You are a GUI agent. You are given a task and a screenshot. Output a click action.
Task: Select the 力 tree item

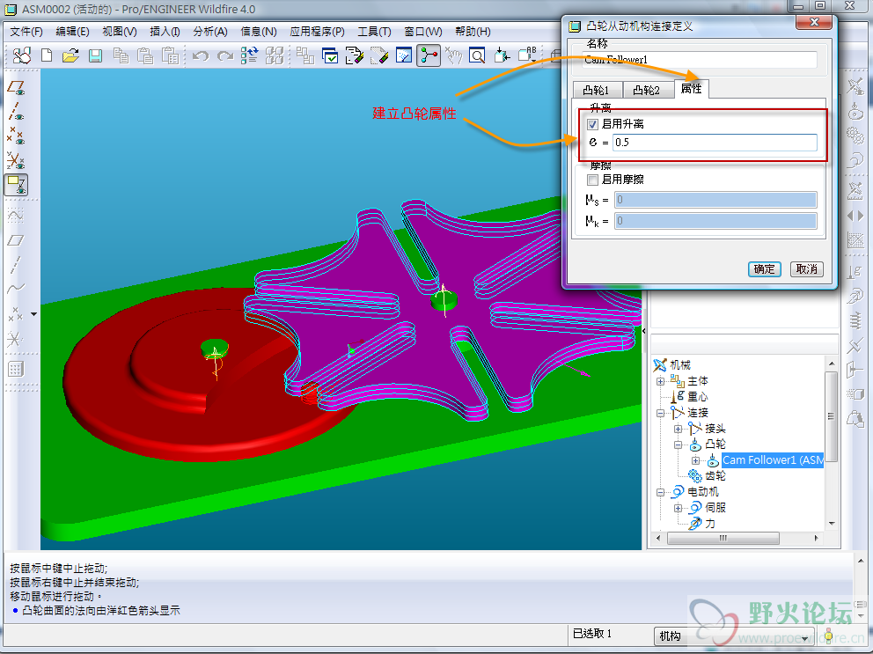[710, 524]
